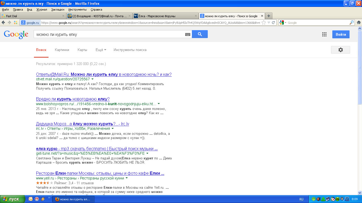The image size is (362, 203).
Task: Open the on-screen keyboard icon in search box
Action: (x=188, y=34)
